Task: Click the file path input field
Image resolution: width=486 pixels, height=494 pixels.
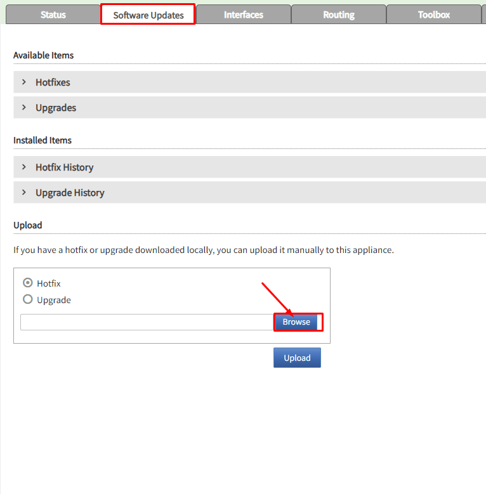Action: 146,322
